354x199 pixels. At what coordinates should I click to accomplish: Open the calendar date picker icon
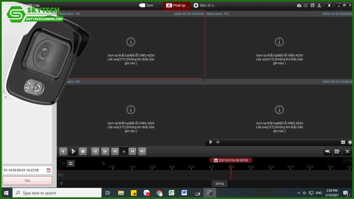(49, 170)
